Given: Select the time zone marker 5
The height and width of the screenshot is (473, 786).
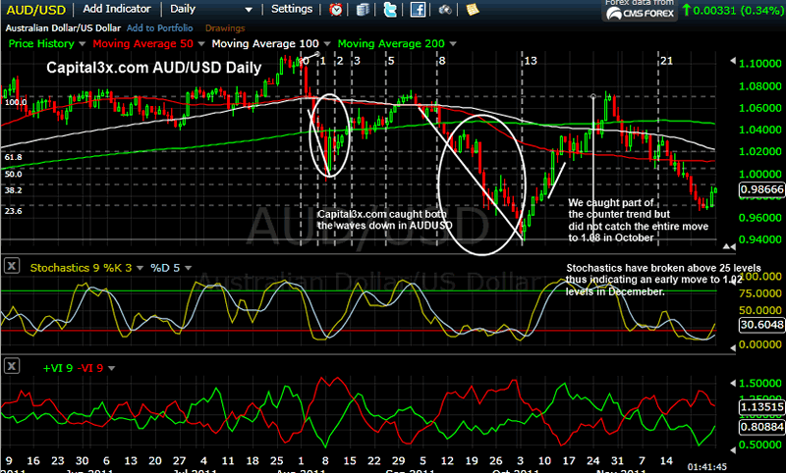Looking at the screenshot, I should tap(391, 61).
